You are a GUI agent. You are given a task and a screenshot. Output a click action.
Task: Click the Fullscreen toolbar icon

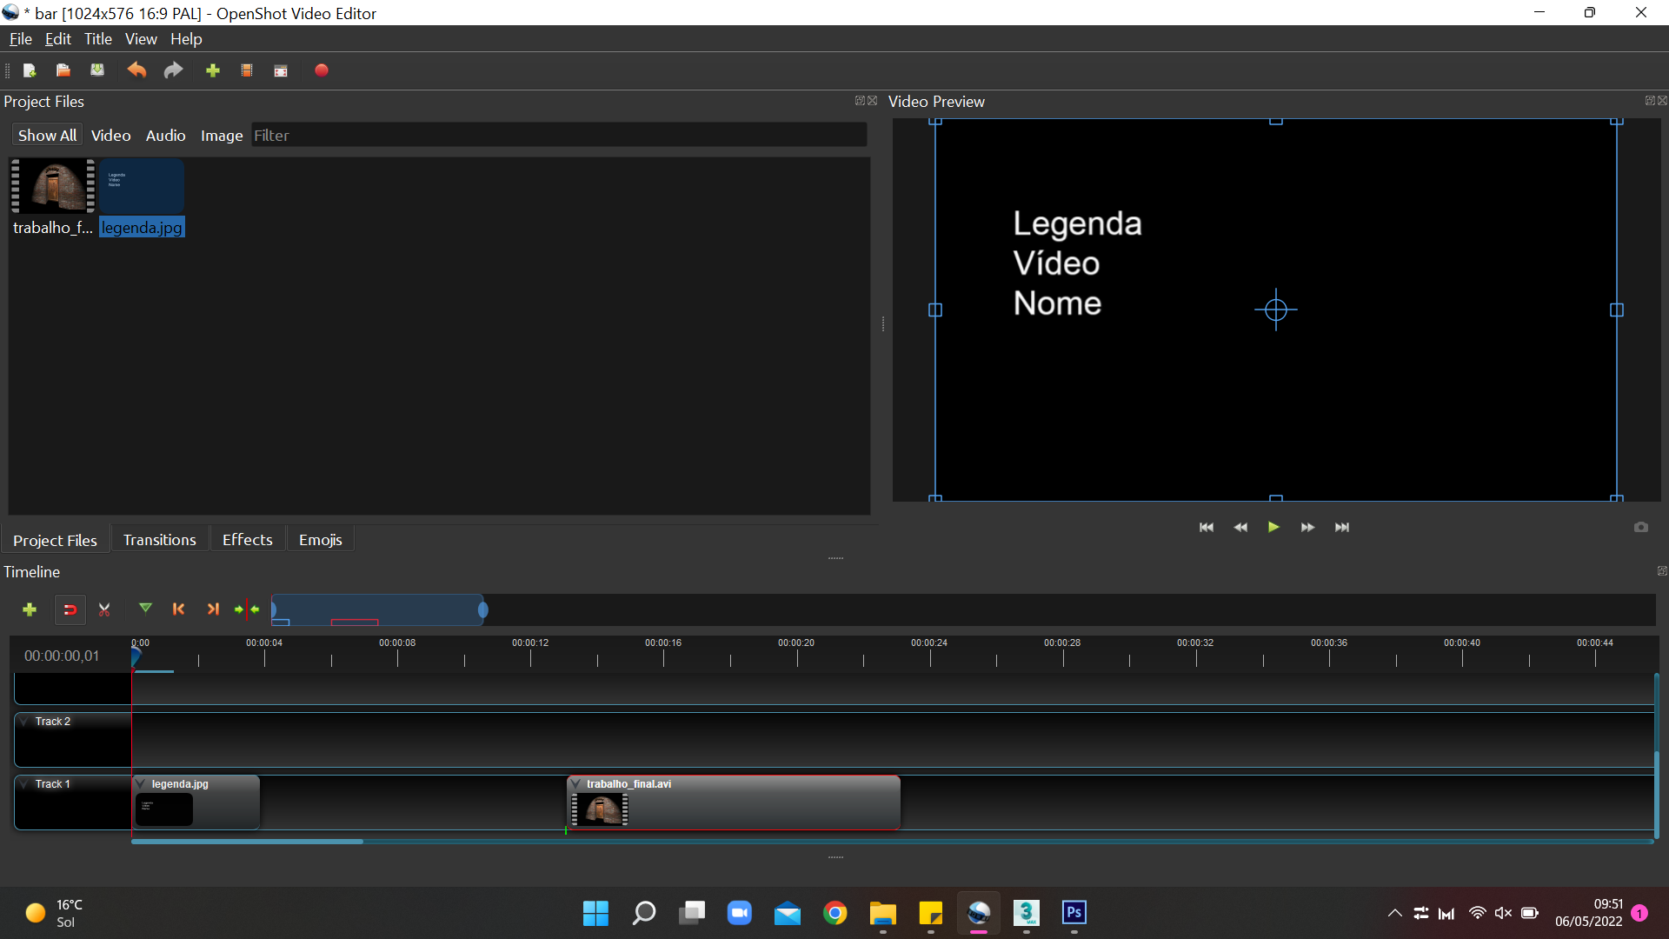(x=281, y=70)
